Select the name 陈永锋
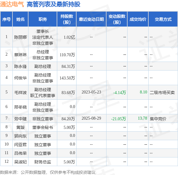Viewport: 178px width, 175px height. pos(20,66)
